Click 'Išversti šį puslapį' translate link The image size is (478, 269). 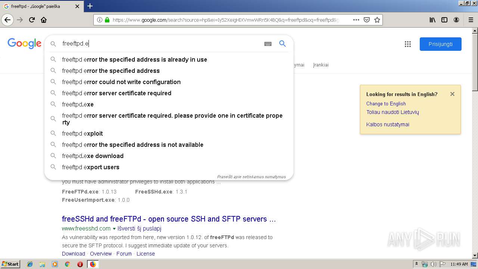coord(139,228)
